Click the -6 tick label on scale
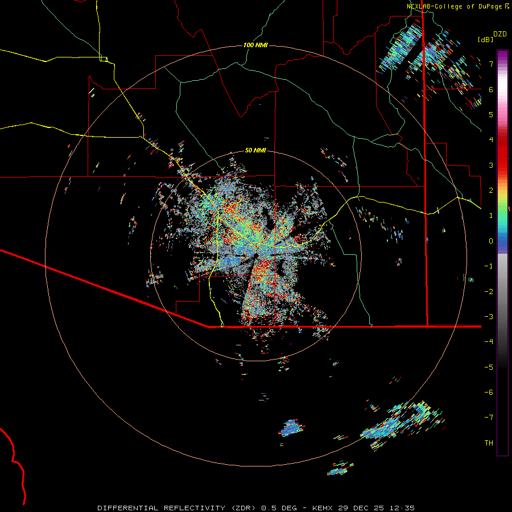The height and width of the screenshot is (512, 512). pyautogui.click(x=489, y=392)
